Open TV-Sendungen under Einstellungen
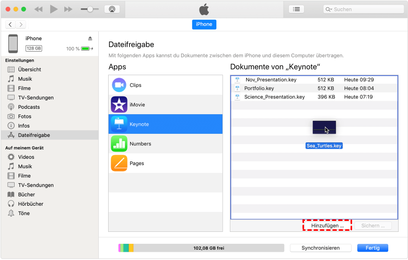Image resolution: width=408 pixels, height=260 pixels. pos(50,97)
